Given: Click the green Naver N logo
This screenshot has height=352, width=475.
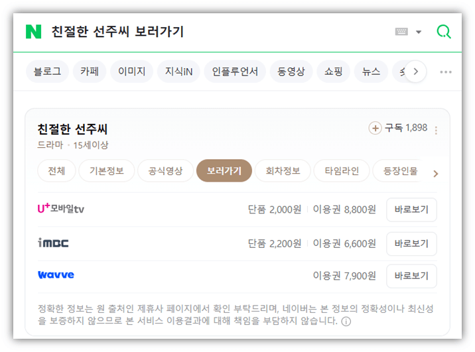Looking at the screenshot, I should click(34, 31).
